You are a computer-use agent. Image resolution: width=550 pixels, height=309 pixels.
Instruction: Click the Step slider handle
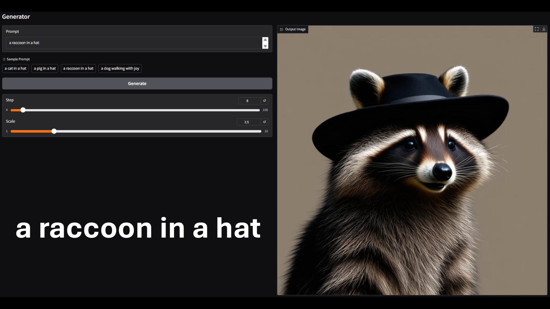pyautogui.click(x=23, y=110)
